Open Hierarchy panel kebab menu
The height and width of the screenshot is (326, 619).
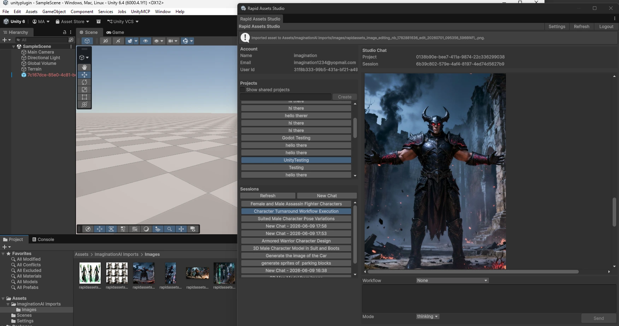coord(71,32)
